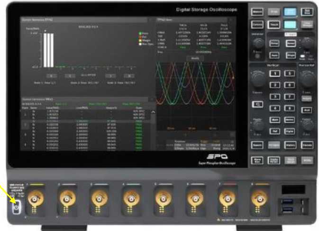Select Single trigger mode button

(291, 55)
